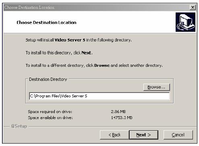The width and height of the screenshot is (199, 146).
Task: Click the gray Choose Destination Location title bar
Action: (96, 7)
